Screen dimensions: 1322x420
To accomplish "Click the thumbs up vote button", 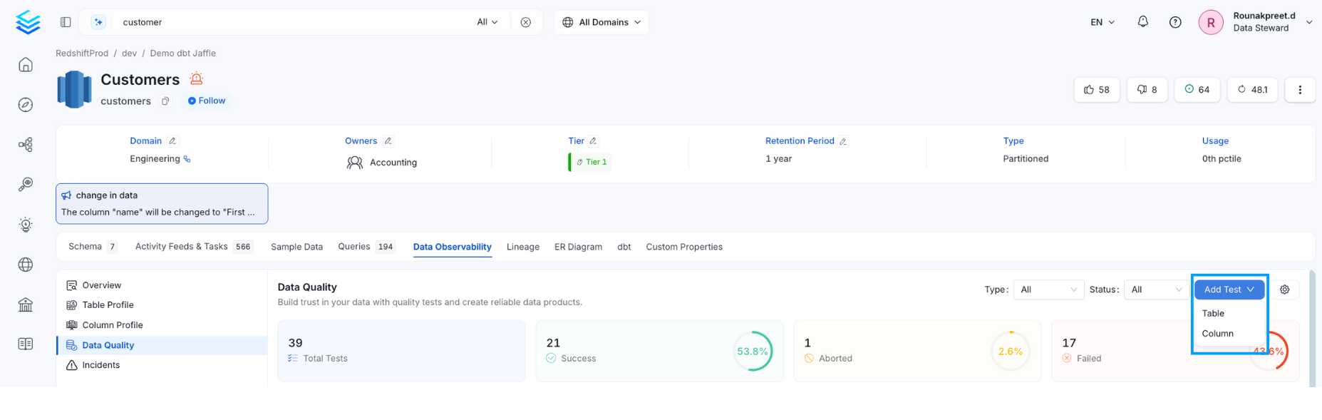I will (1096, 90).
